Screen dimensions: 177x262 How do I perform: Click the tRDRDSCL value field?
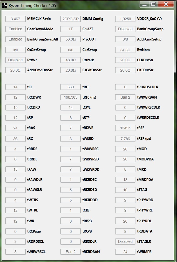[x=15, y=242]
